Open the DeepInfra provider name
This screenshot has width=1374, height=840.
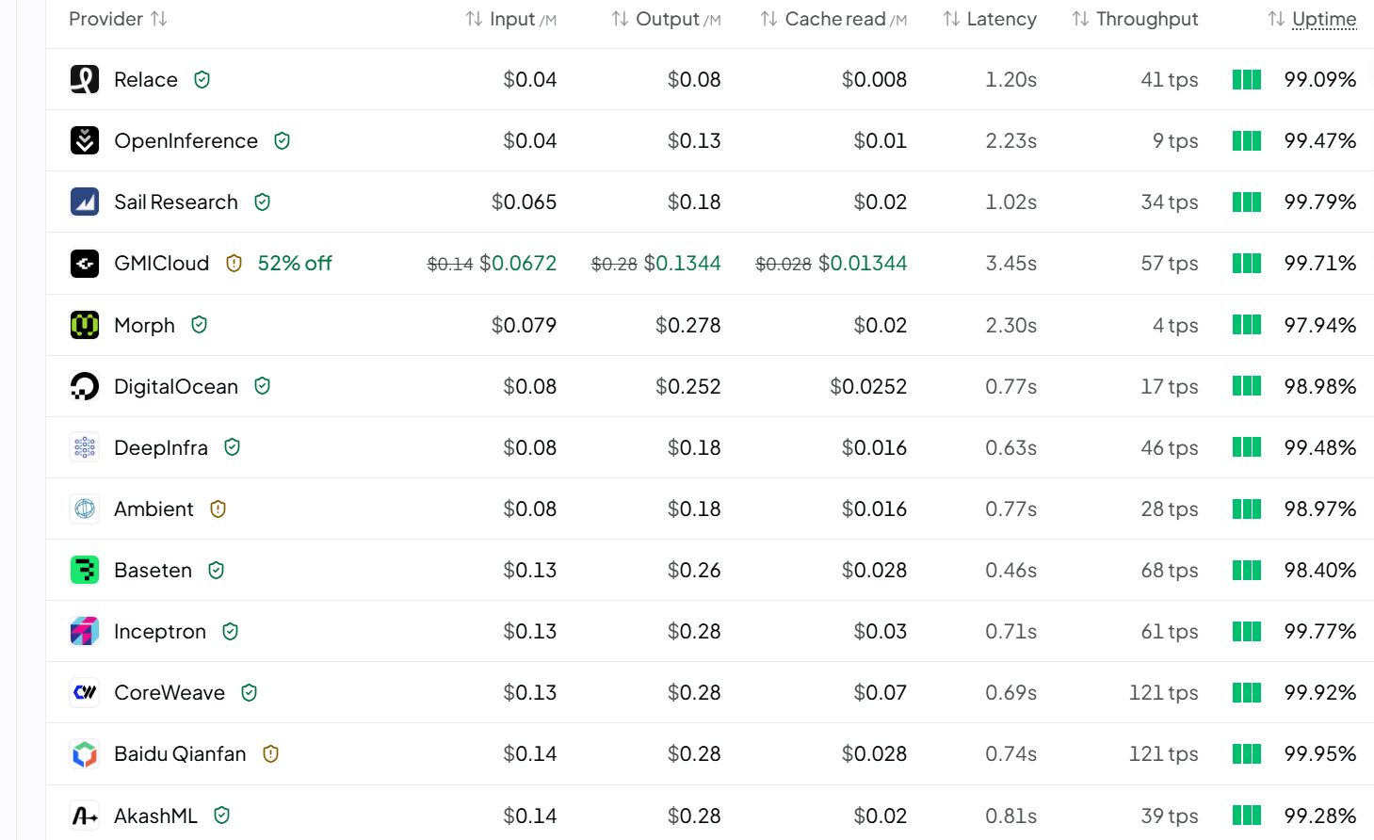[161, 447]
